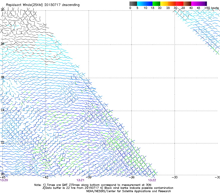This screenshot has height=193, width=220.
Task: Click the longitude label '-36'
Action: [x=131, y=177]
